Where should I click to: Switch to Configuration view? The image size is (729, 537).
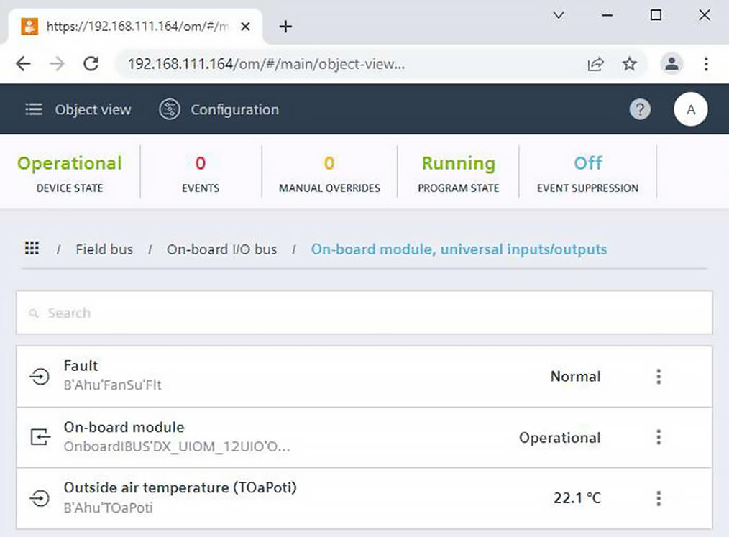pyautogui.click(x=234, y=109)
